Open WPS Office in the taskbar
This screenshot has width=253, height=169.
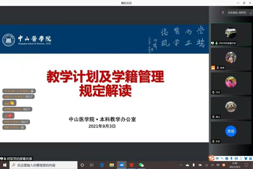point(131,165)
